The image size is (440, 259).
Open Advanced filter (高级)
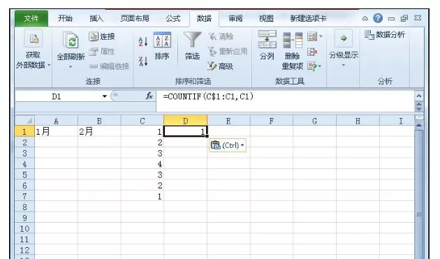tap(220, 66)
